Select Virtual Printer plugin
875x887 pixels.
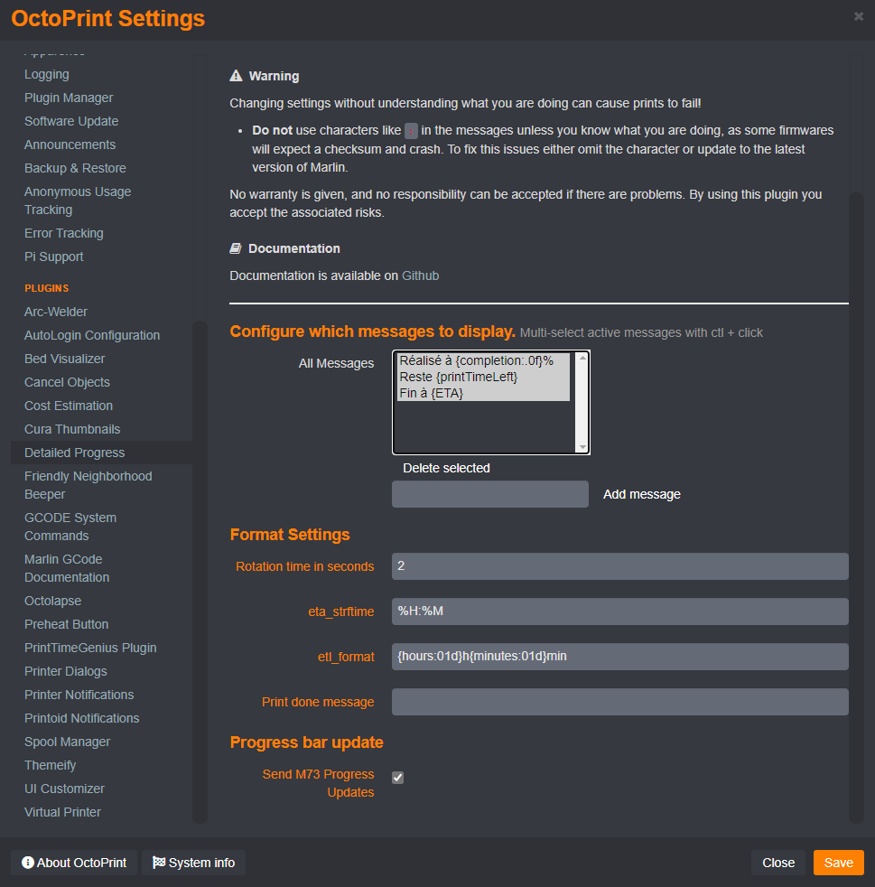click(62, 812)
